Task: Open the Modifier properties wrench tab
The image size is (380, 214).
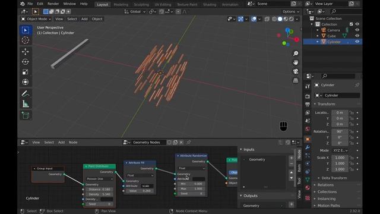Action: coord(308,147)
